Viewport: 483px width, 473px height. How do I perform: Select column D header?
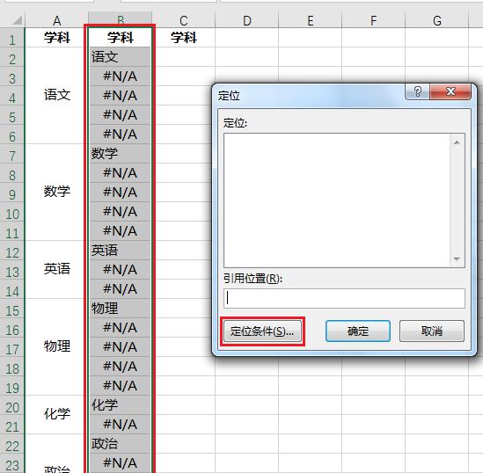tap(246, 20)
